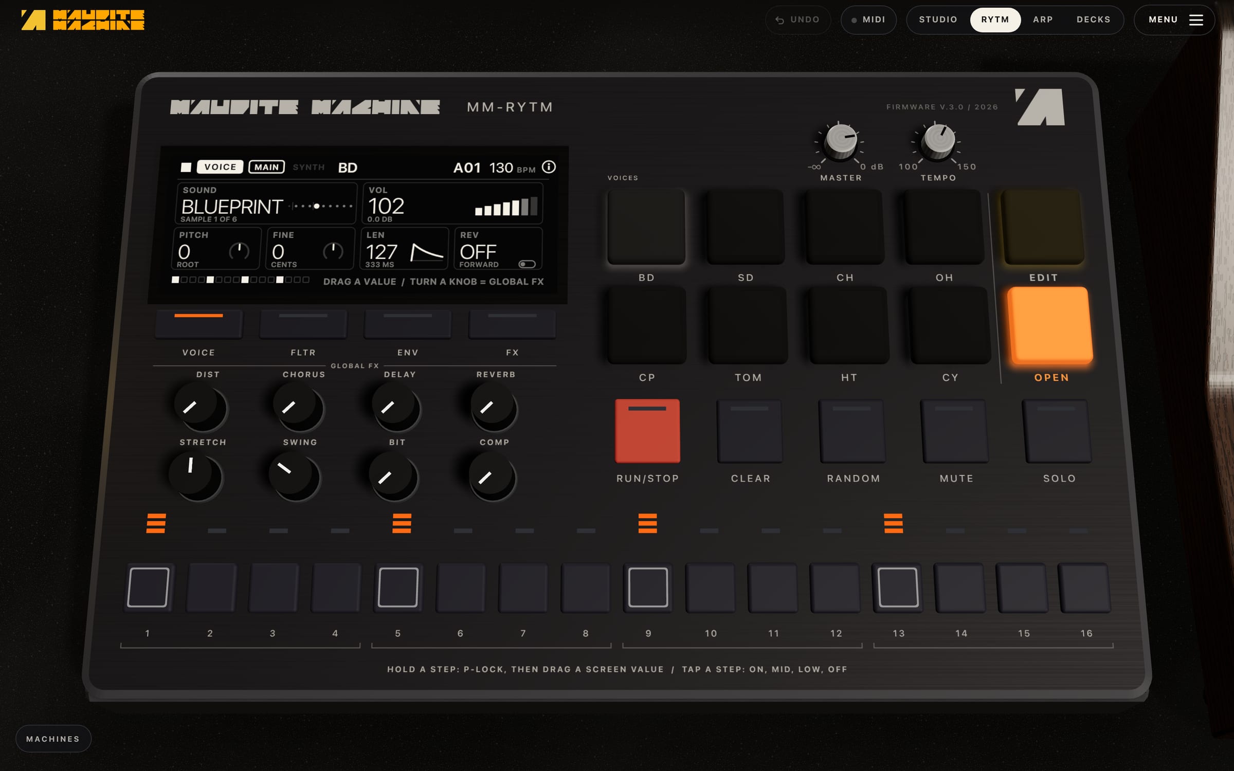Toggle sequencer step 5 pad

click(x=398, y=587)
